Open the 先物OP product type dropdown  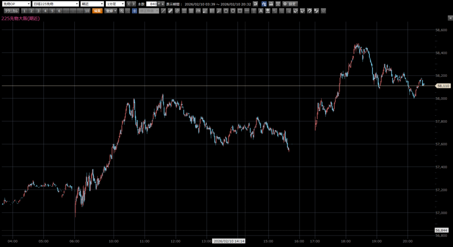[x=16, y=4]
